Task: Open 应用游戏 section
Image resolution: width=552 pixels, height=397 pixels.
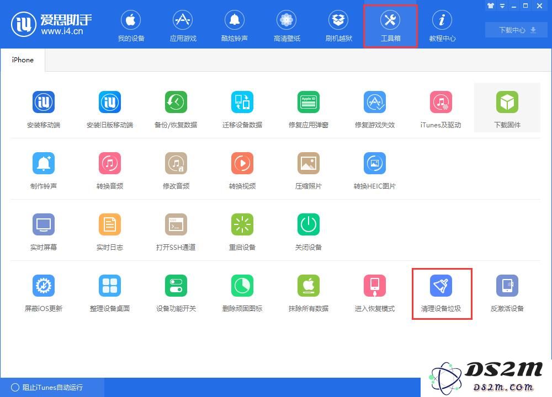Action: point(183,26)
